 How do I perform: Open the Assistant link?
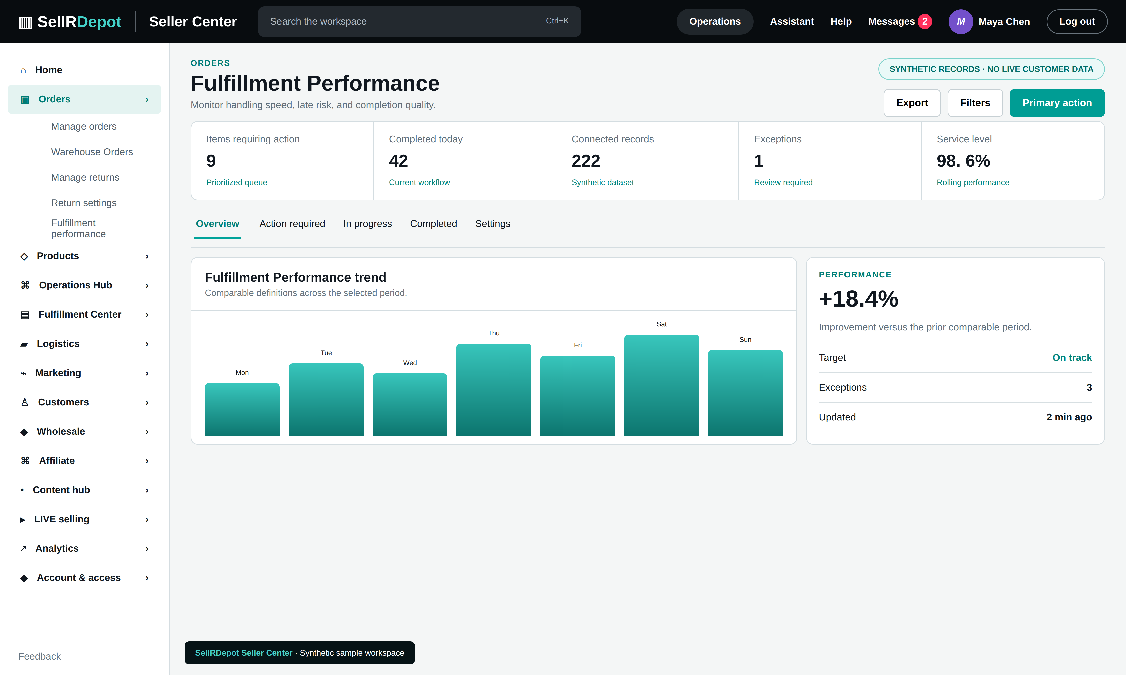point(791,22)
